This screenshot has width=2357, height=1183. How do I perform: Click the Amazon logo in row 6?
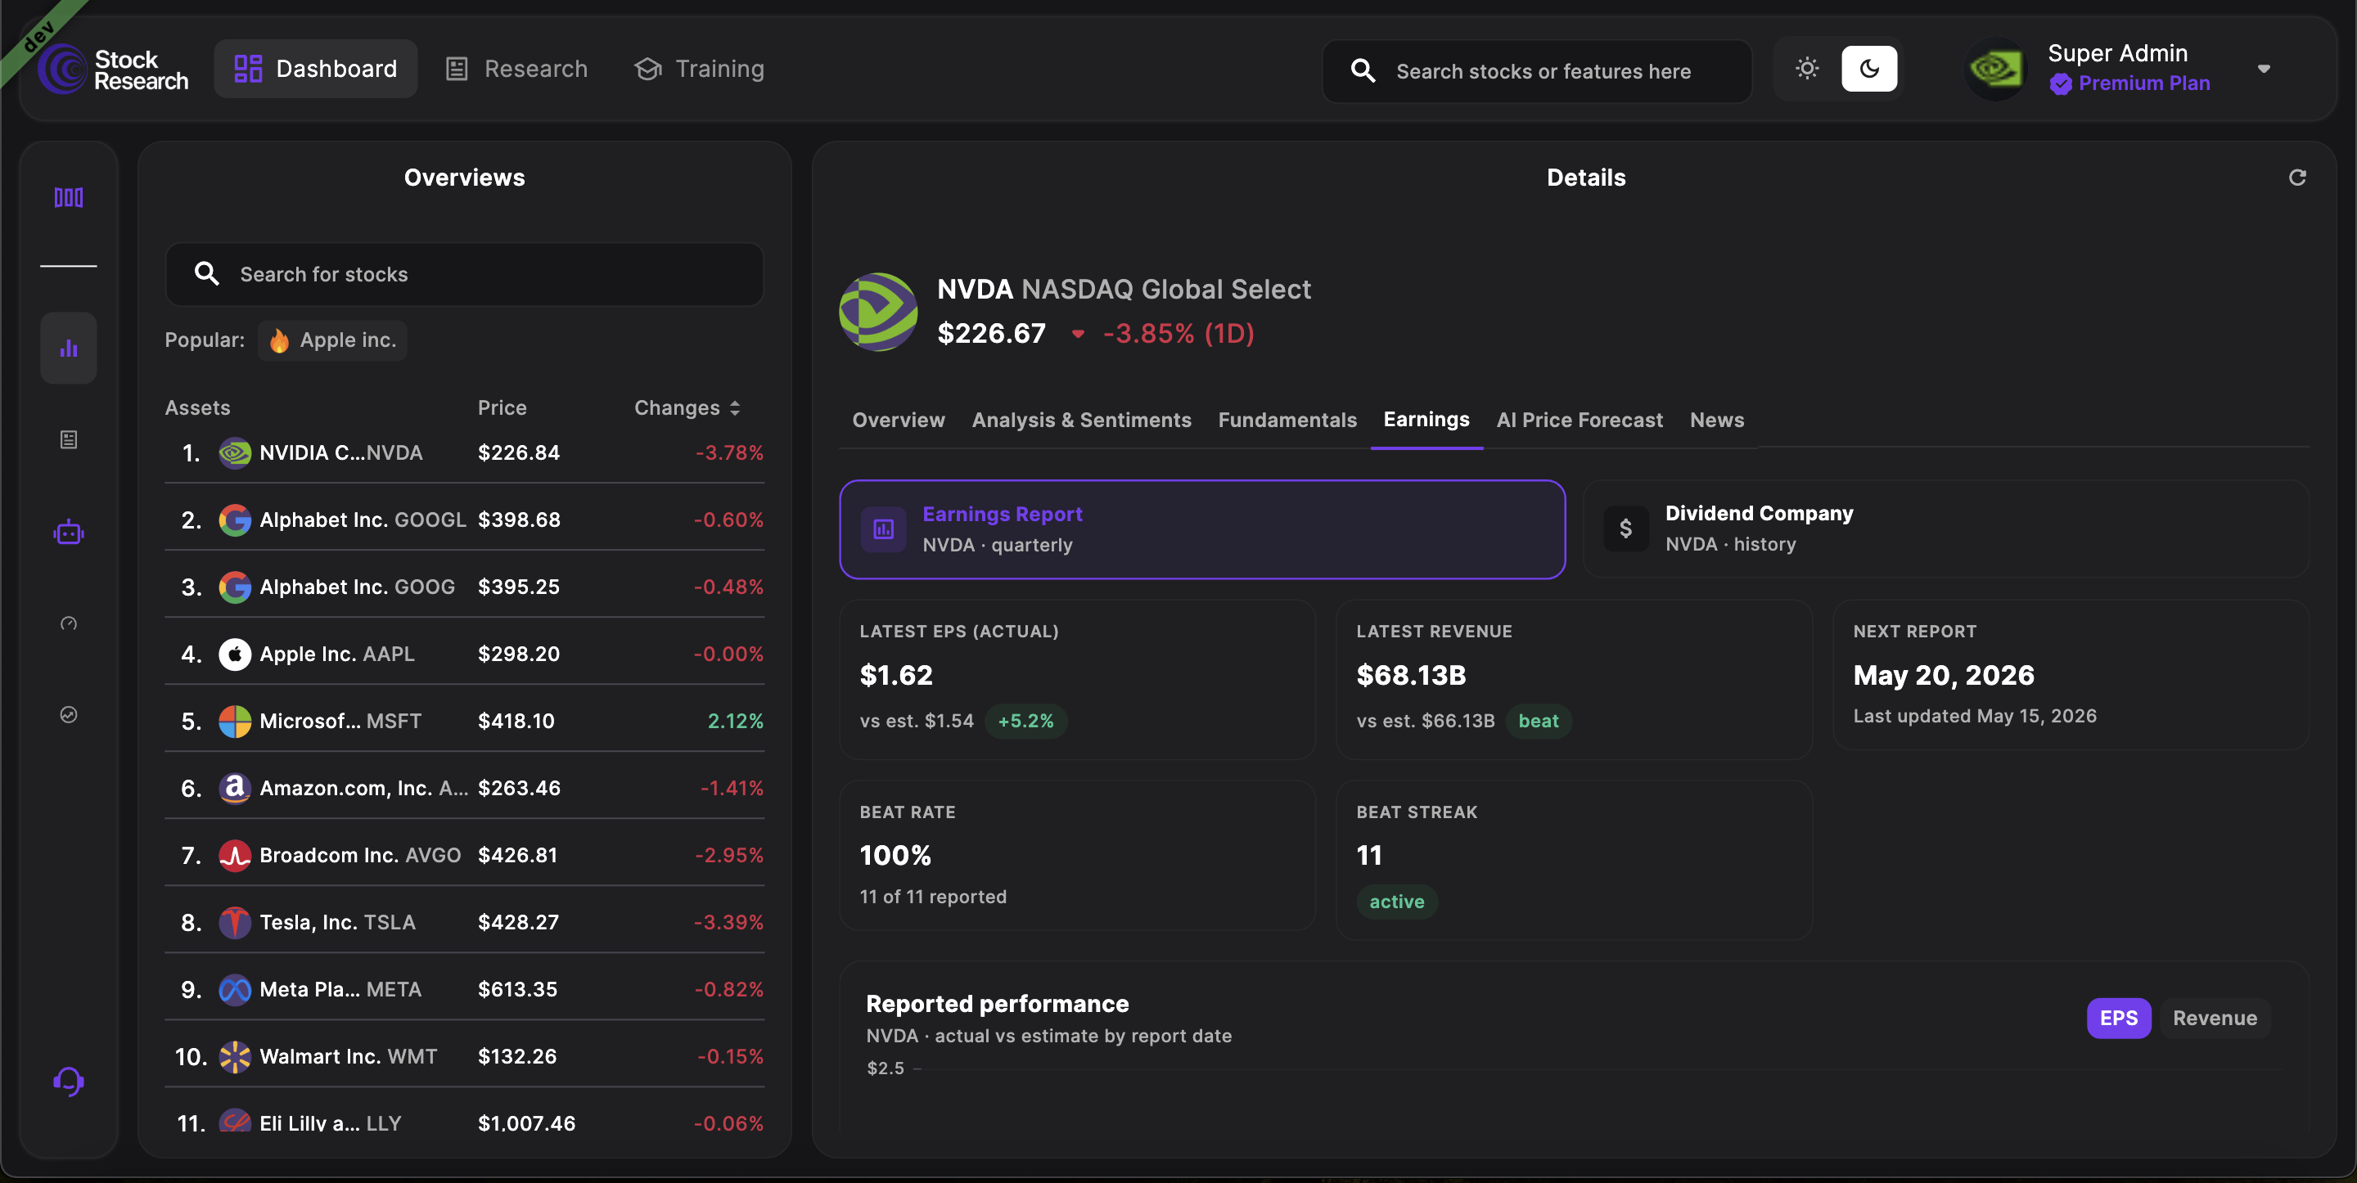coord(235,789)
